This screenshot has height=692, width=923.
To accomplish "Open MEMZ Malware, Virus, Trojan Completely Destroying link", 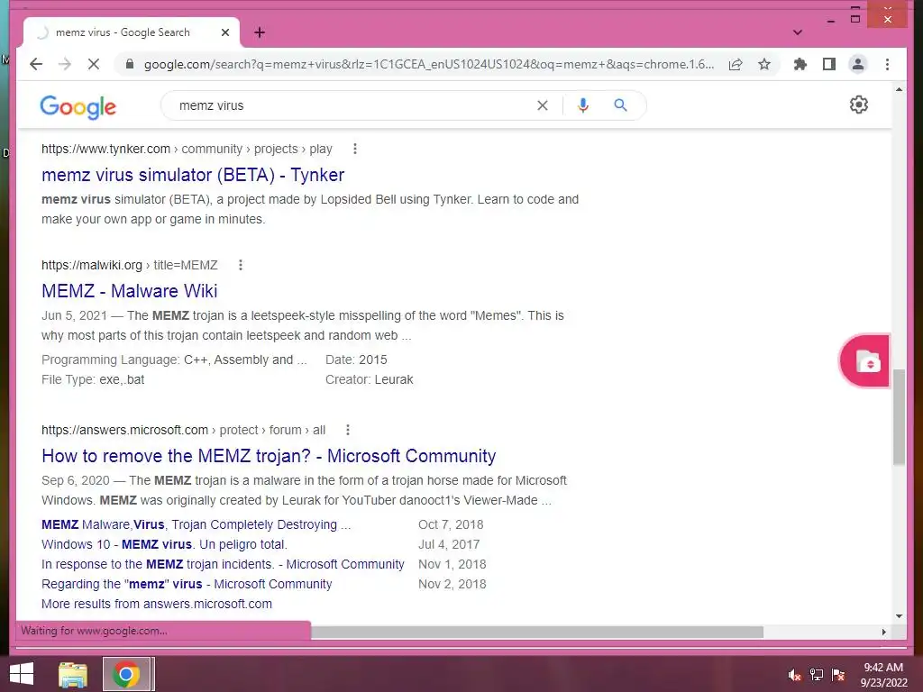I will click(196, 524).
